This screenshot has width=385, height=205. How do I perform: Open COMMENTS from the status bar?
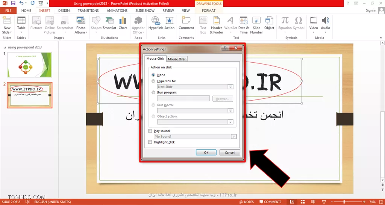(x=270, y=202)
